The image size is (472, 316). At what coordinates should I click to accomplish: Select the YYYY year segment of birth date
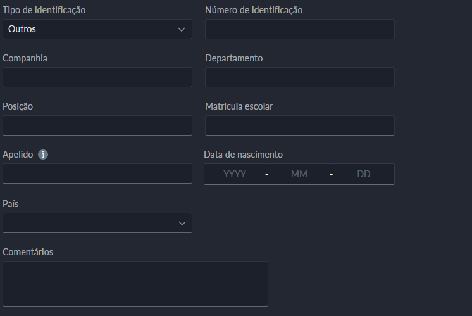(x=235, y=174)
